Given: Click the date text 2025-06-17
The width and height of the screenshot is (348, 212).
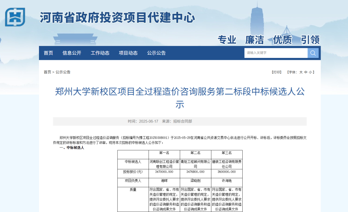Looking at the screenshot, I should (149, 121).
